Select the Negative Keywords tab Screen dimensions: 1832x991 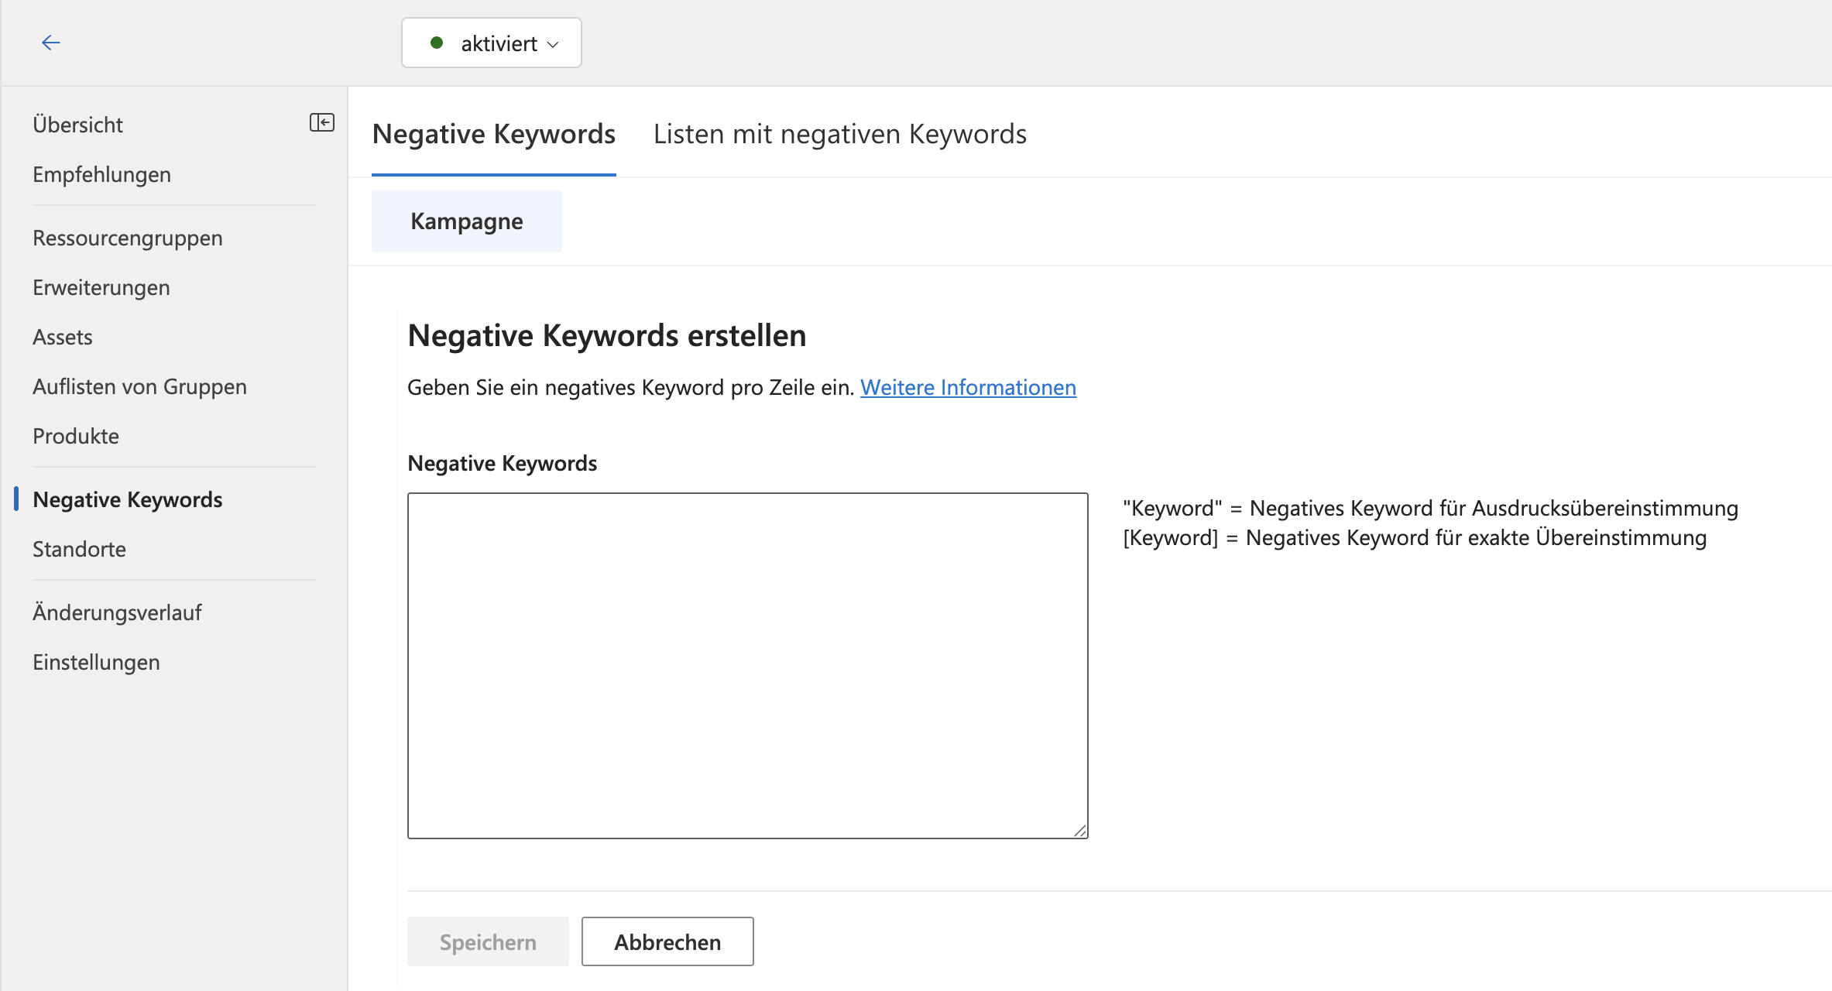tap(493, 134)
